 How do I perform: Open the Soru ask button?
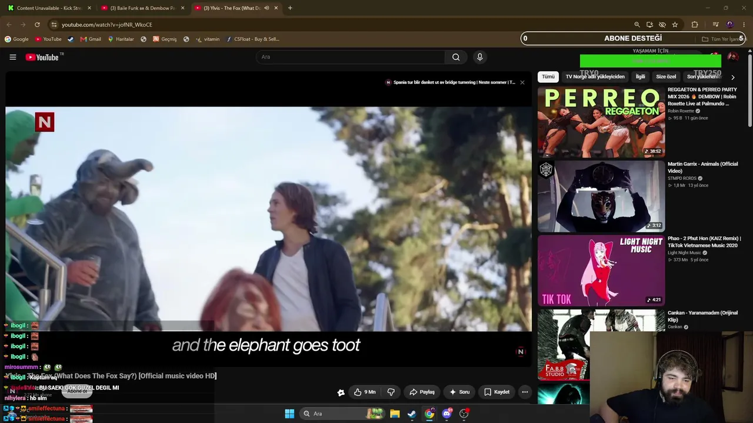(x=459, y=392)
